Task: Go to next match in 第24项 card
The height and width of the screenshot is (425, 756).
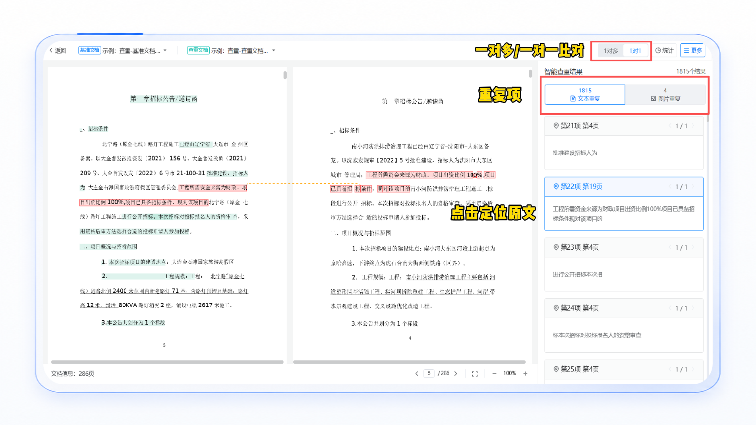Action: [x=693, y=308]
